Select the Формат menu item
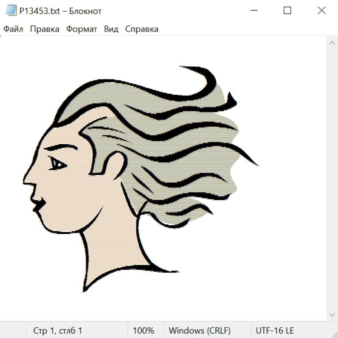The width and height of the screenshot is (338, 338). [x=81, y=29]
